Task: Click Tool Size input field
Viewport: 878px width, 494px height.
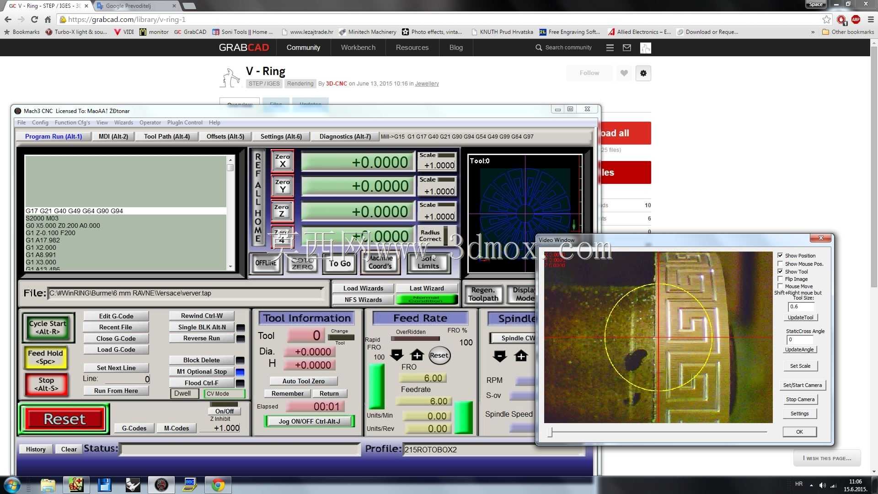Action: (801, 306)
